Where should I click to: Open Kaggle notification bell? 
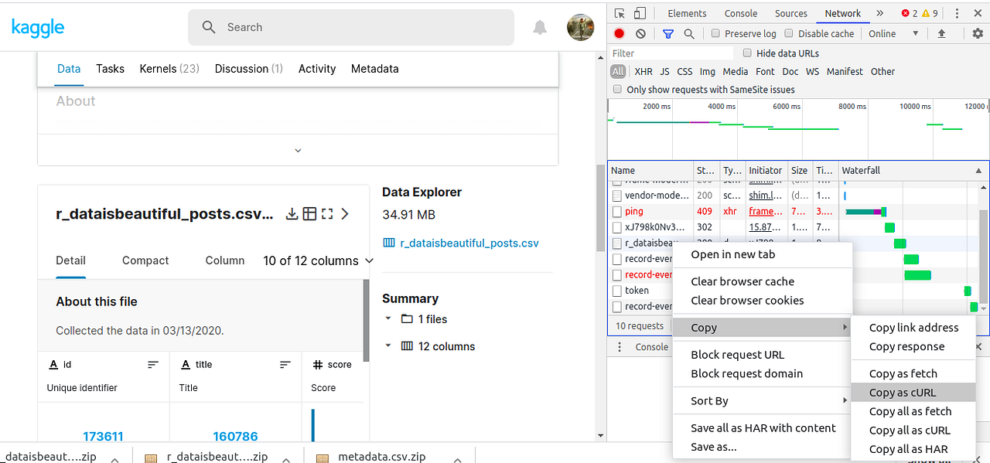(x=540, y=27)
